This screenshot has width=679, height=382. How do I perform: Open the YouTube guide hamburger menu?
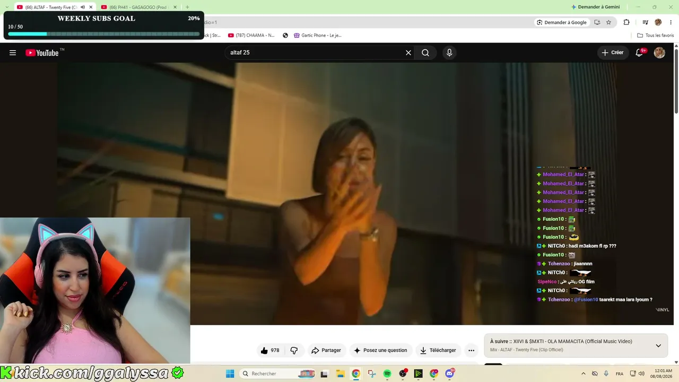point(13,53)
